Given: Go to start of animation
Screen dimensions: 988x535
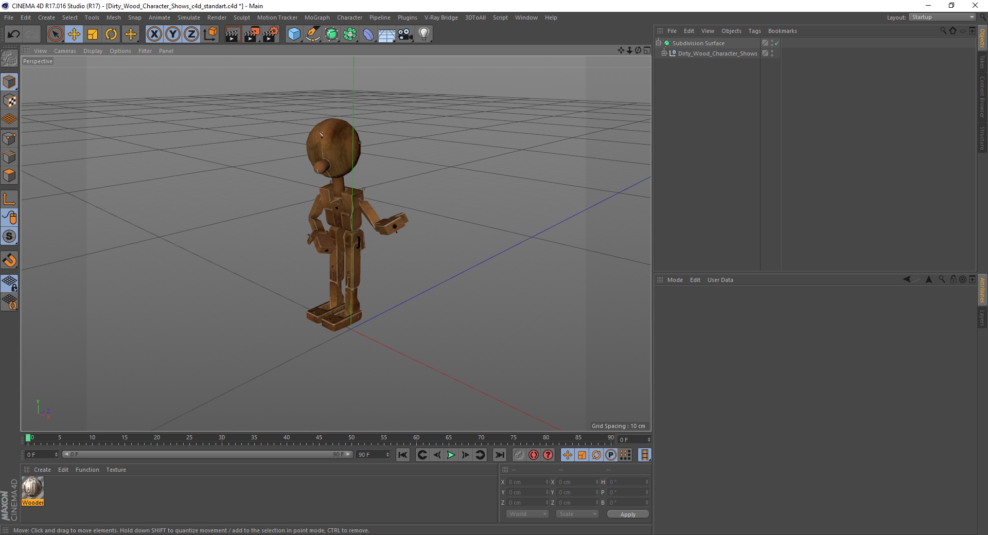Looking at the screenshot, I should (x=403, y=455).
